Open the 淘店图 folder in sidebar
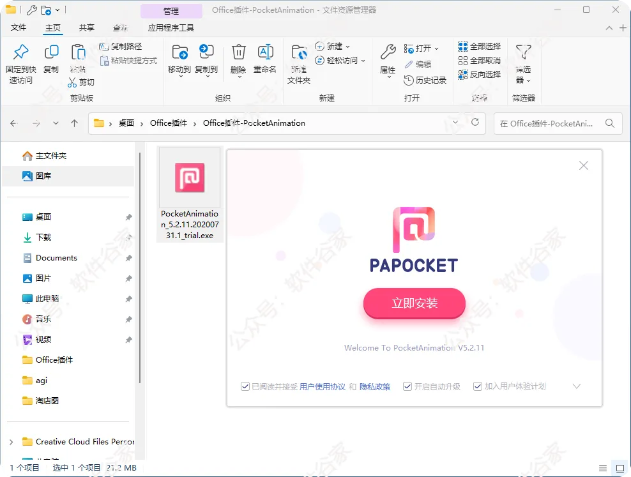The image size is (631, 477). [68, 400]
